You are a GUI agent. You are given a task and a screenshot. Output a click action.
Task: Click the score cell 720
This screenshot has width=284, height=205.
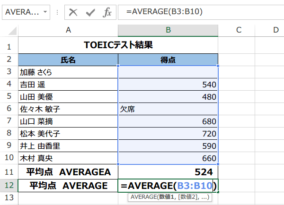coord(168,134)
